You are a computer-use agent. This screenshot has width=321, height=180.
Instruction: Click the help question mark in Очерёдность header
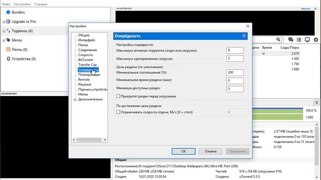[x=244, y=36]
